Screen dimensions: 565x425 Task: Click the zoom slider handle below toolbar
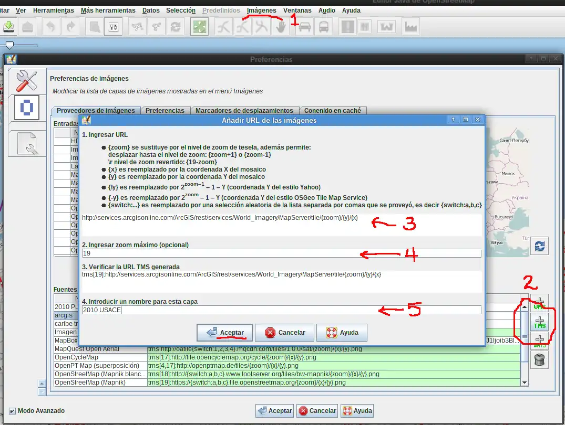point(9,46)
